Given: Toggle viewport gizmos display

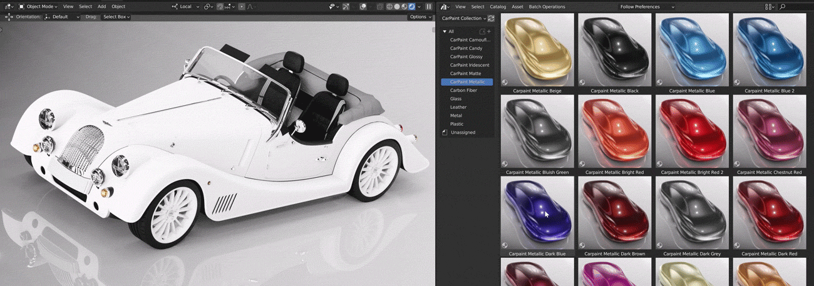Looking at the screenshot, I should point(346,6).
